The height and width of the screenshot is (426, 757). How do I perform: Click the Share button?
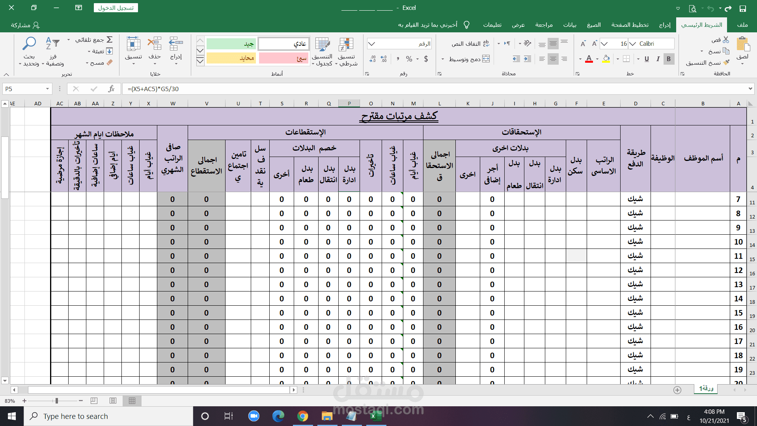click(25, 25)
